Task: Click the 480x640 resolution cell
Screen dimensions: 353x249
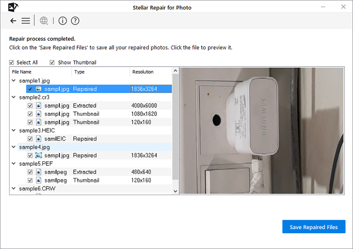Action: pyautogui.click(x=141, y=172)
